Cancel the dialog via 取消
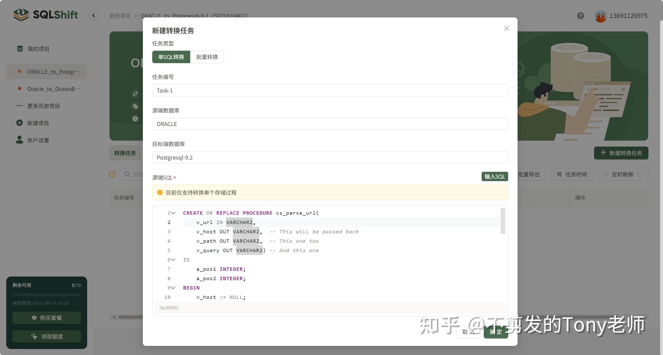The height and width of the screenshot is (355, 663). click(468, 332)
